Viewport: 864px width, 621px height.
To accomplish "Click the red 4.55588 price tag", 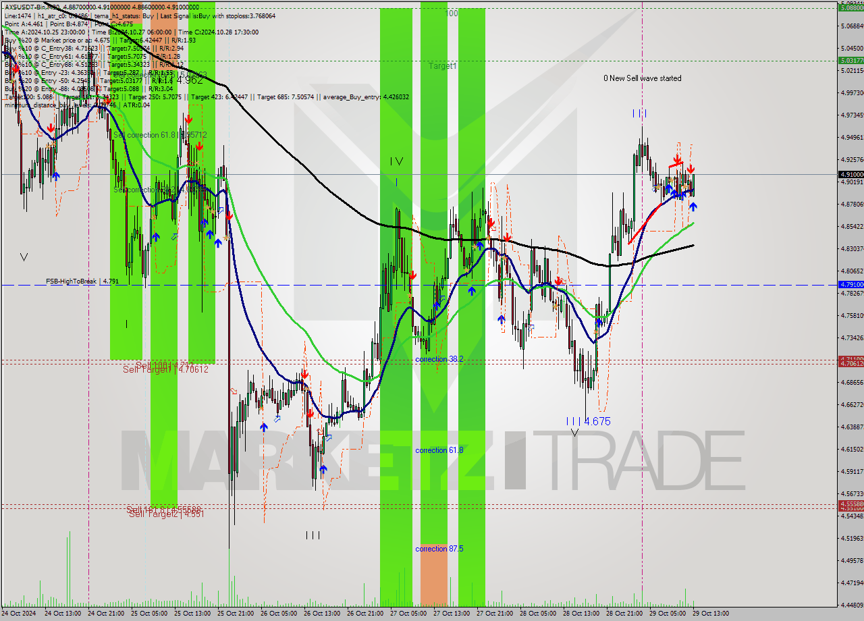I will (x=850, y=504).
